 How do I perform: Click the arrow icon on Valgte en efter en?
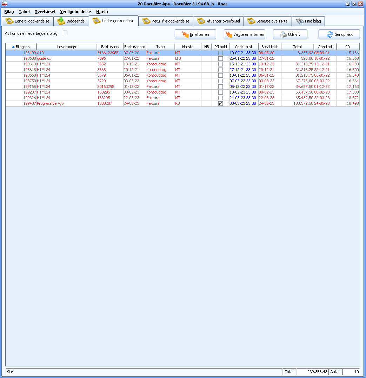pyautogui.click(x=229, y=34)
